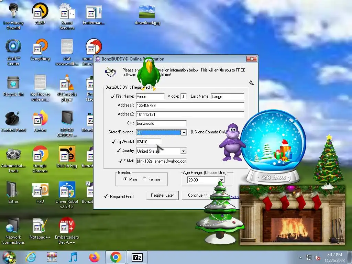
Task: Click the purple Bonzi gorilla character
Action: point(232,142)
